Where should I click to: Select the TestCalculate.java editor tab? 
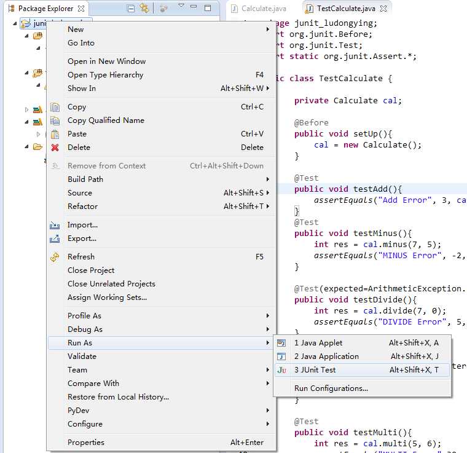pyautogui.click(x=345, y=9)
